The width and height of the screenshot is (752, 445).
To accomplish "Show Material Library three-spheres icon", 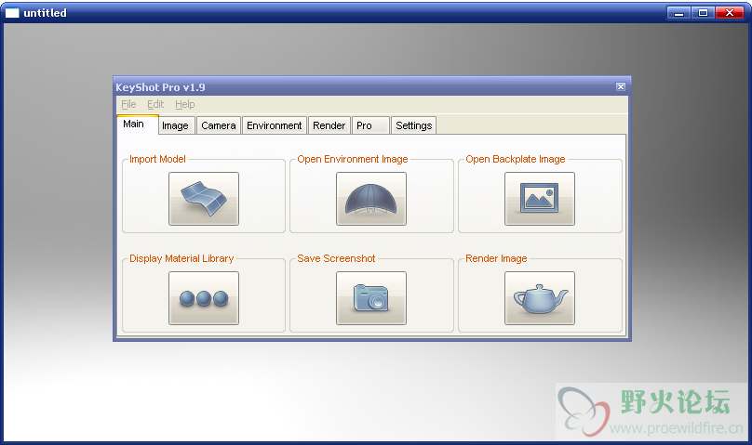I will point(203,298).
